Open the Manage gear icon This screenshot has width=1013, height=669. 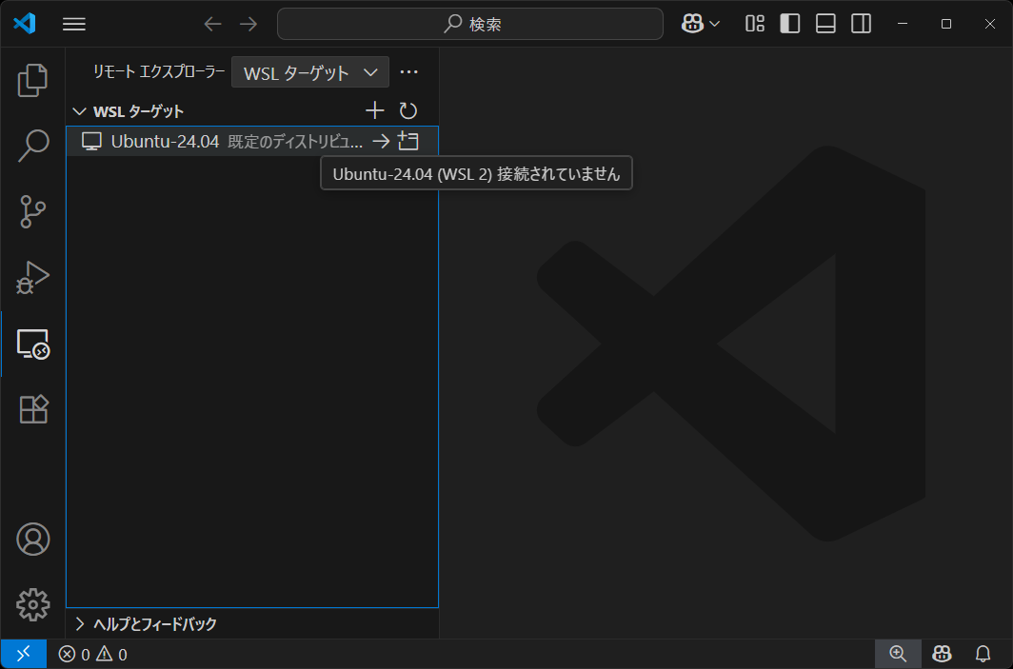[33, 605]
